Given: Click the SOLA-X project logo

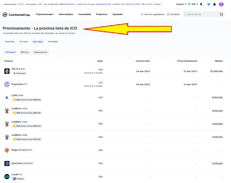Looking at the screenshot, I should 7,71.
